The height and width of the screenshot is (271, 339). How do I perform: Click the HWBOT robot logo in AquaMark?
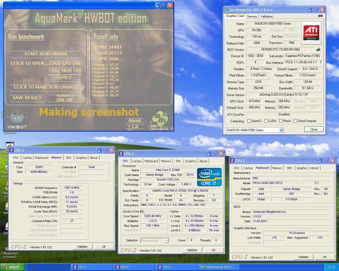click(x=17, y=119)
